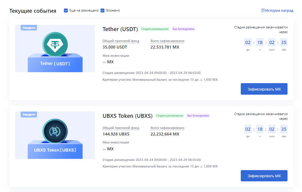The width and height of the screenshot is (302, 192).
Task: Uncheck the 'Еще не размещено' checkbox
Action: (x=66, y=10)
